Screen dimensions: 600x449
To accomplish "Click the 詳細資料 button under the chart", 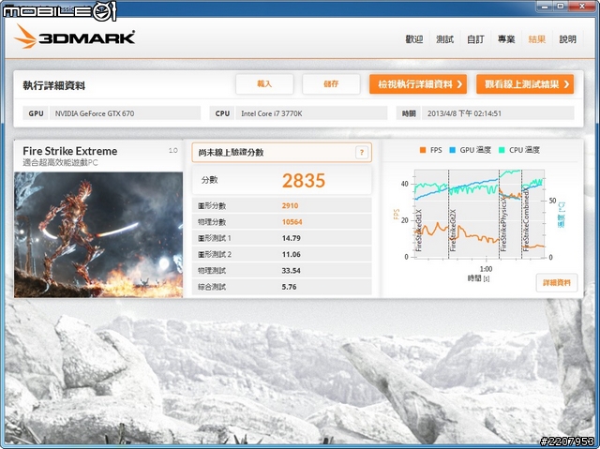I will [x=557, y=283].
